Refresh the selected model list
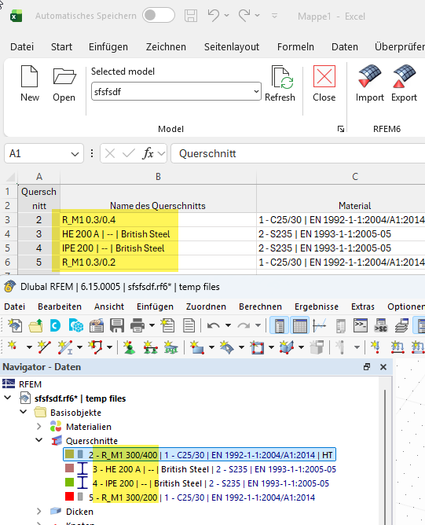Screen dimensions: 425x525 tap(282, 77)
